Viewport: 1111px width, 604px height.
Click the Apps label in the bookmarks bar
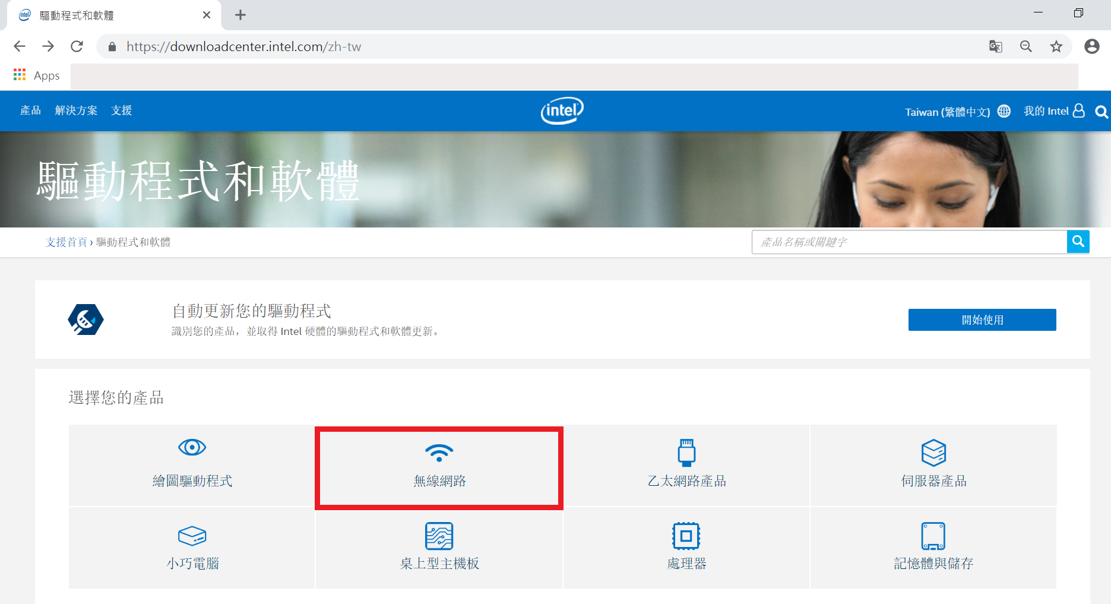pos(47,75)
